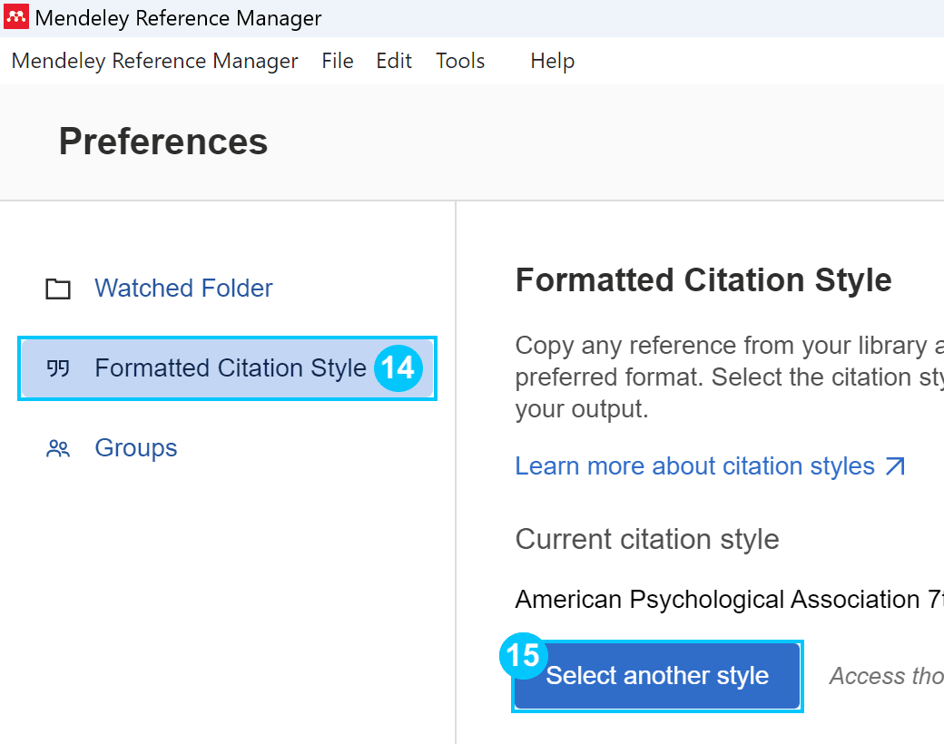
Task: Click American Psychological Association style name
Action: [730, 600]
